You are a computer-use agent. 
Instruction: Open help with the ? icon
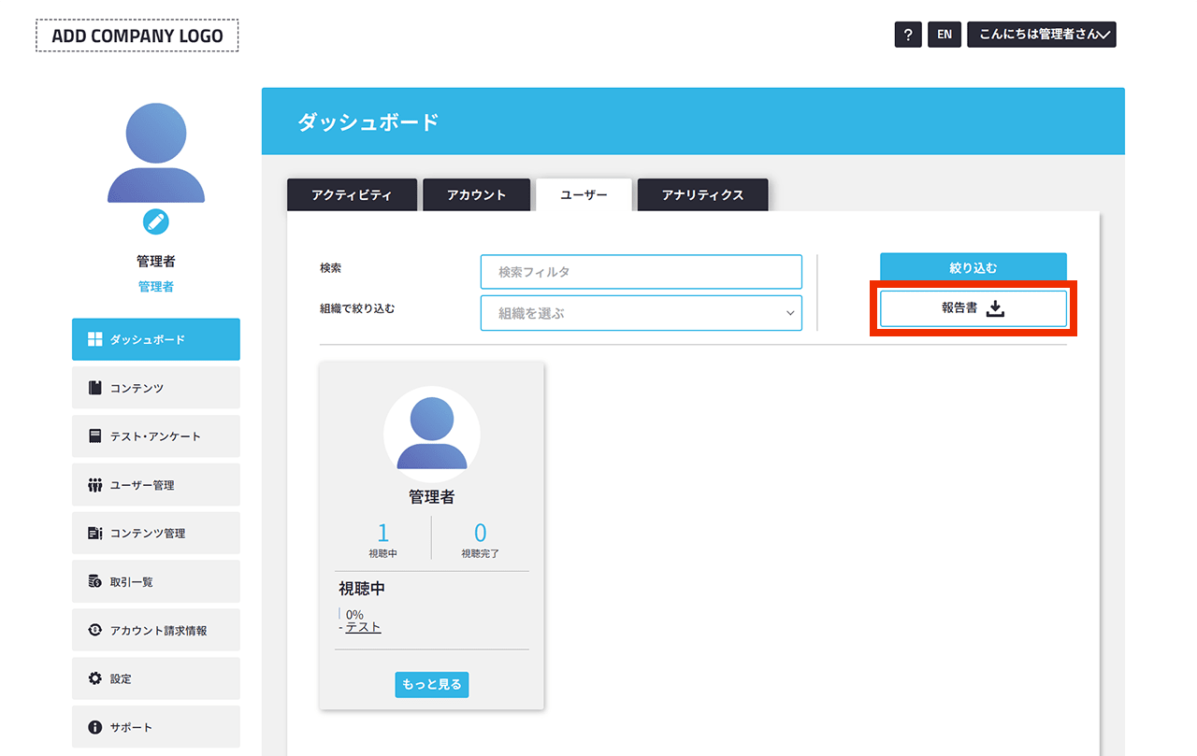click(x=907, y=34)
